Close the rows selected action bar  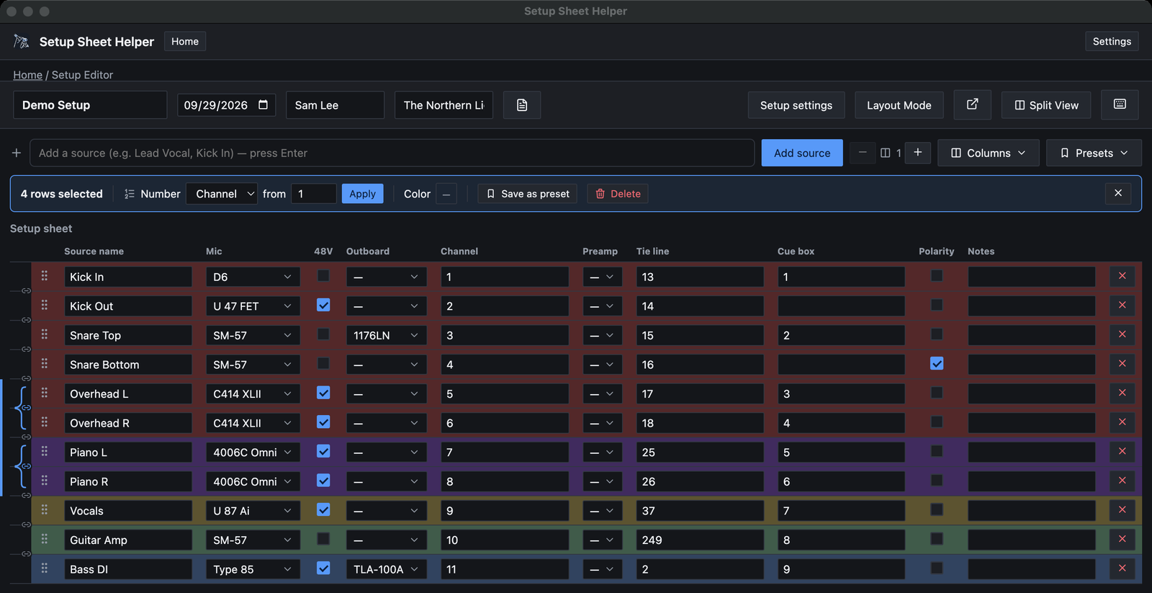coord(1118,193)
